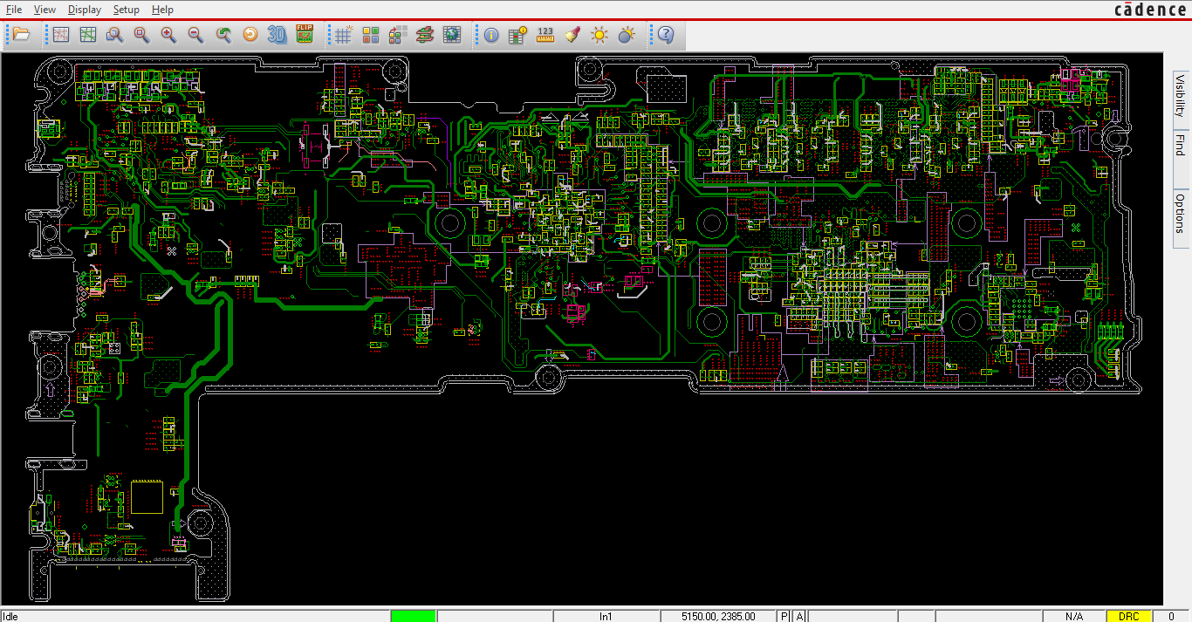Select the Show Element info icon
The image size is (1192, 622).
point(491,35)
